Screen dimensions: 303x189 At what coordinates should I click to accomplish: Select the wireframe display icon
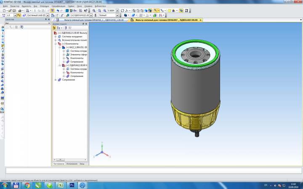click(x=134, y=10)
